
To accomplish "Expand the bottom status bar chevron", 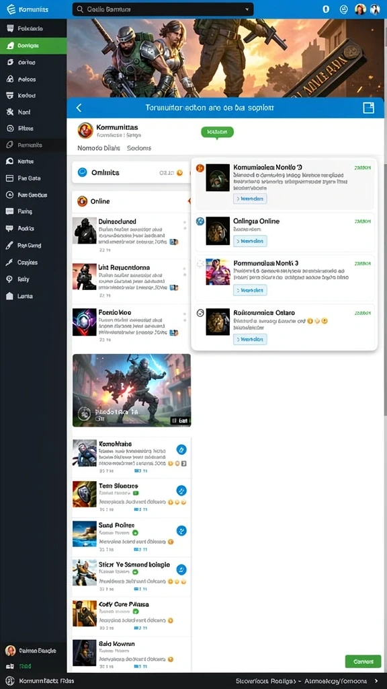I will pyautogui.click(x=376, y=681).
